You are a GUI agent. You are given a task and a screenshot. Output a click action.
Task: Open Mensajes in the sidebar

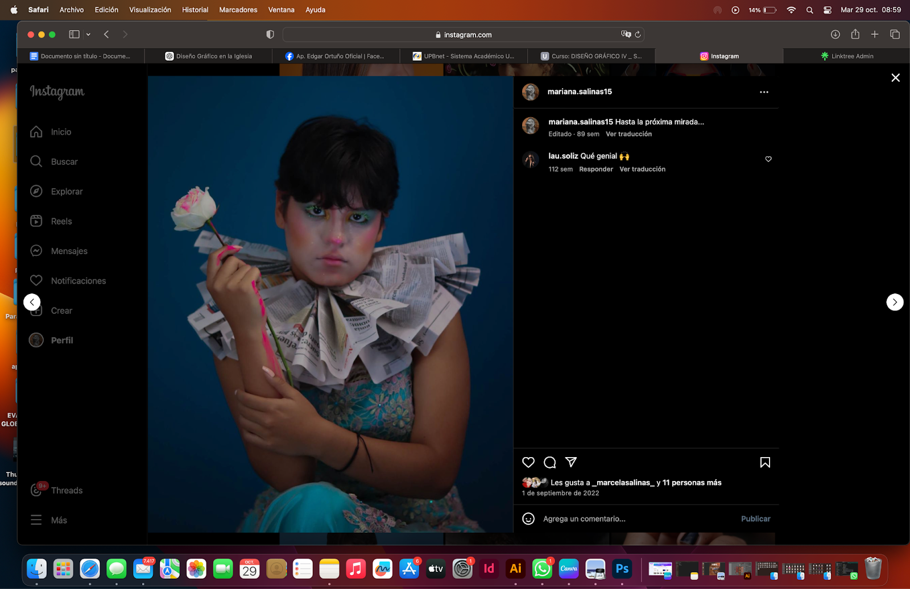point(59,251)
